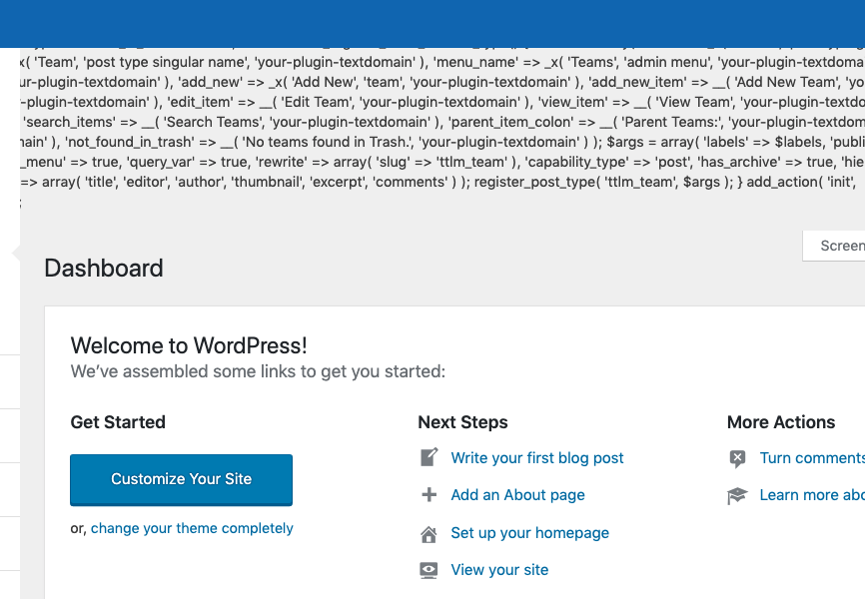Click the Welcome to WordPress! heading
Viewport: 865px width, 599px height.
point(189,346)
